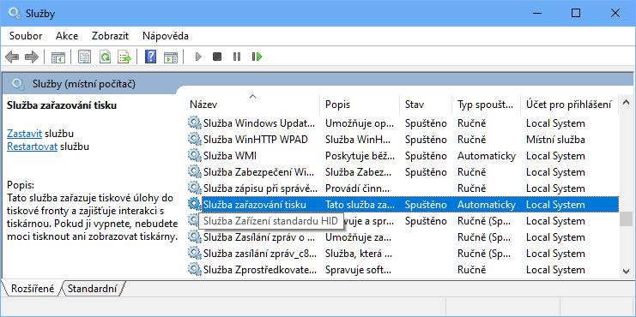
Task: Sort by the Typ spouštění column header
Action: pos(487,105)
